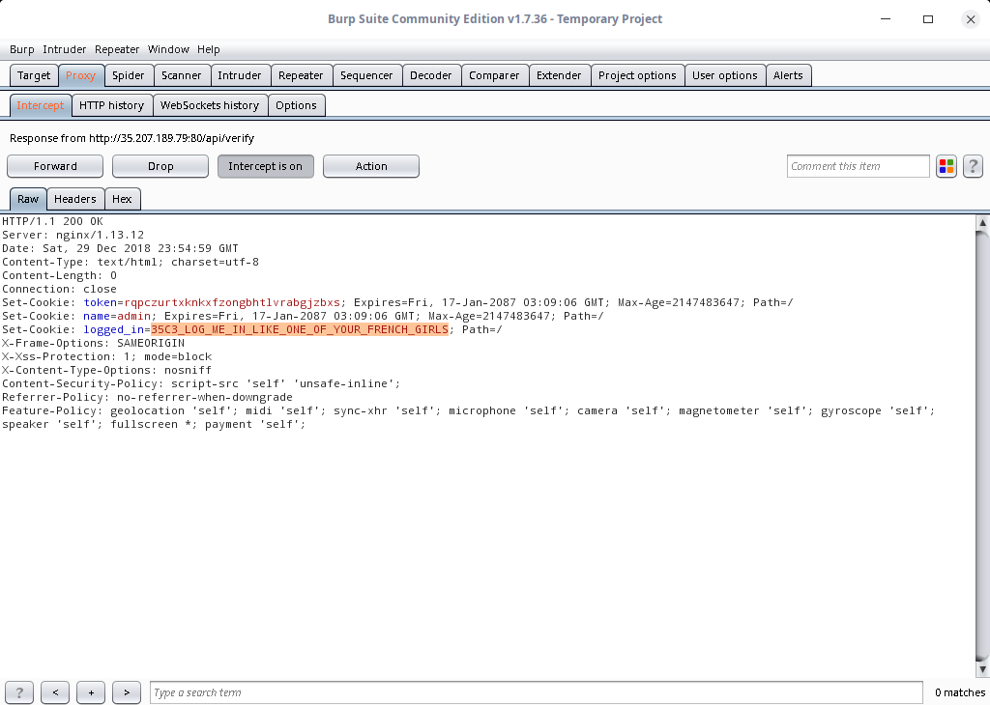Viewport: 990px width, 705px height.
Task: Click the search help question mark button
Action: [x=19, y=692]
